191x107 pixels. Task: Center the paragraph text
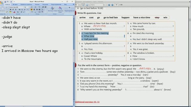34,10
